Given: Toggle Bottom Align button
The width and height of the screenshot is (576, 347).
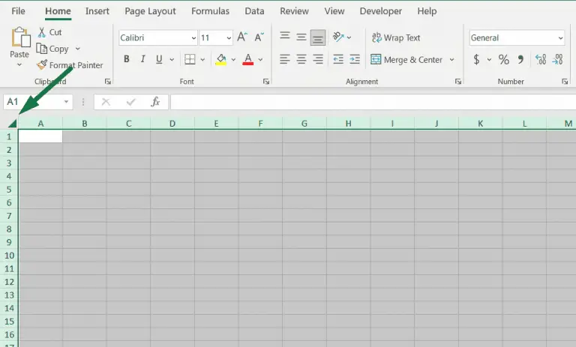Looking at the screenshot, I should pyautogui.click(x=318, y=37).
